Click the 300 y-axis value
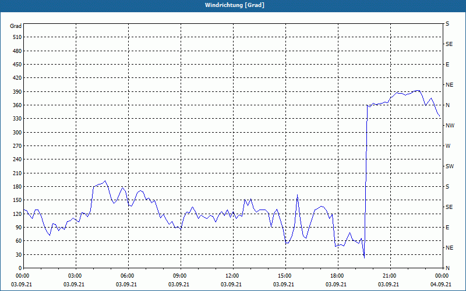This screenshot has width=466, height=291. [x=17, y=133]
